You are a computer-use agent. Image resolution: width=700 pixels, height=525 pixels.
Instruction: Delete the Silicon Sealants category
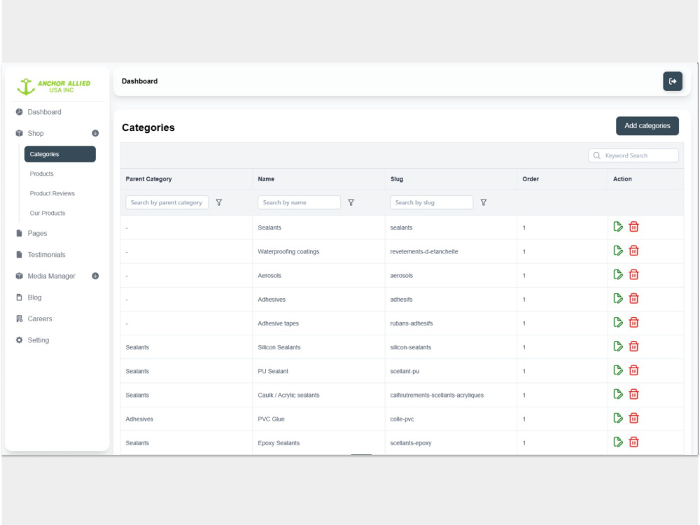633,346
